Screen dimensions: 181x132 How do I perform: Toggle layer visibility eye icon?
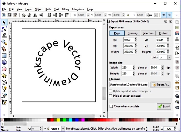45,129
